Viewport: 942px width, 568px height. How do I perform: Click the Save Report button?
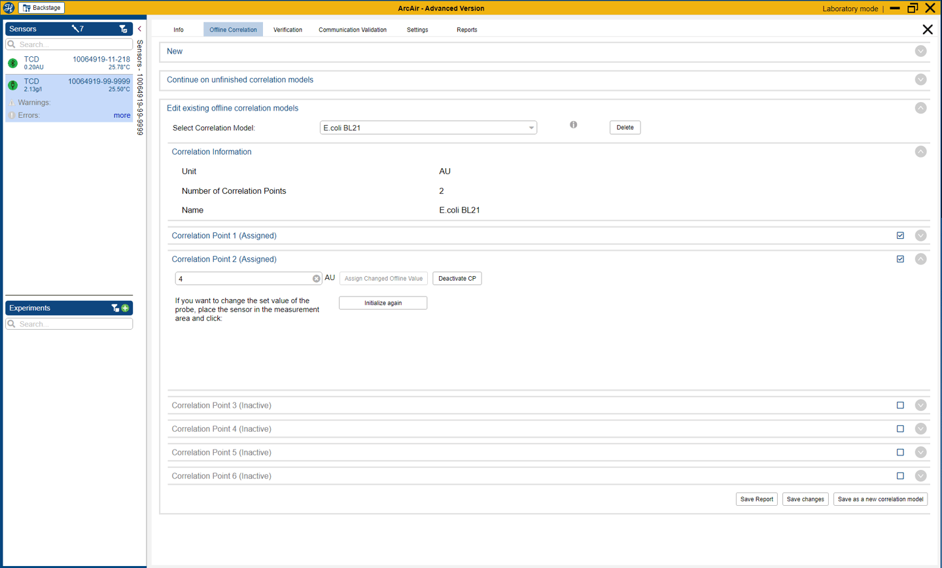757,499
